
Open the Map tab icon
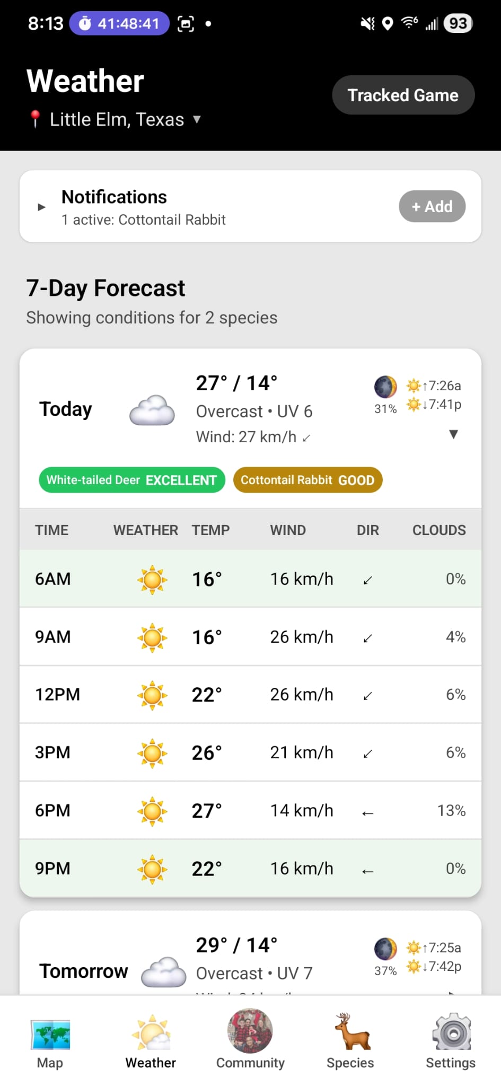50,1034
